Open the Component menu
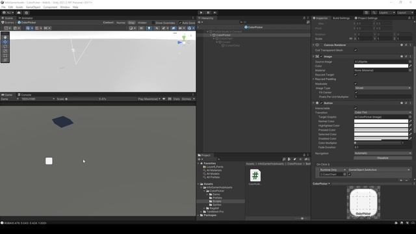 click(x=50, y=7)
